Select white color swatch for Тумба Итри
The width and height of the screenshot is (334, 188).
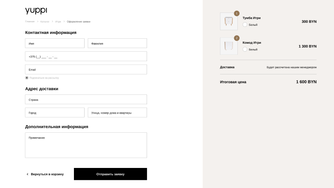click(x=245, y=25)
